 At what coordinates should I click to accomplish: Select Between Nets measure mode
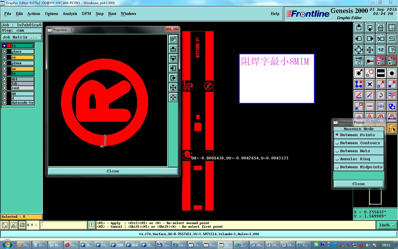(x=358, y=151)
